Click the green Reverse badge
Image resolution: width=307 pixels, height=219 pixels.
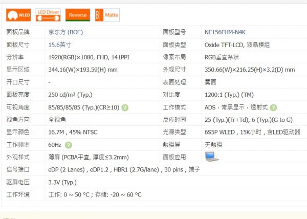tap(78, 15)
